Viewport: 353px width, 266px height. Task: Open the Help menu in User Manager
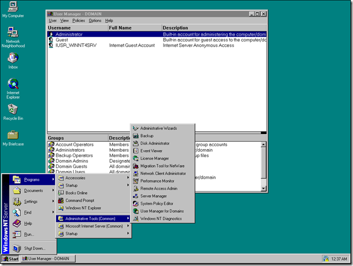tap(109, 20)
